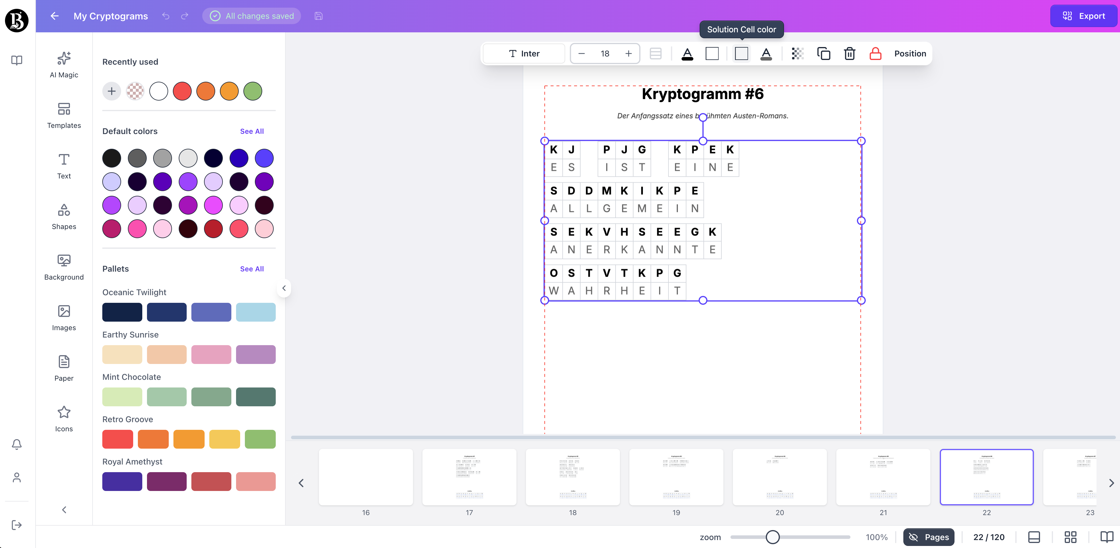Viewport: 1120px width, 548px height.
Task: Toggle page thumbnail grid view
Action: coord(1070,537)
